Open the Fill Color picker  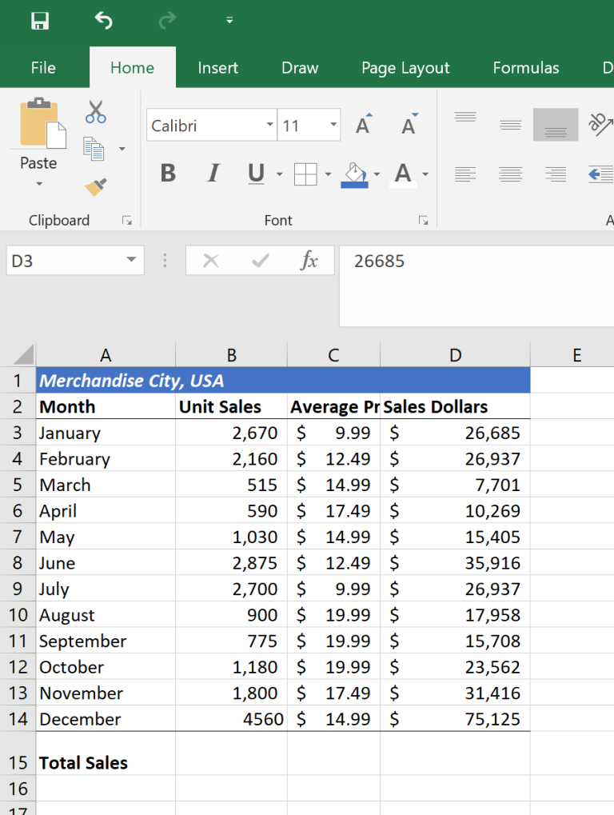(353, 174)
